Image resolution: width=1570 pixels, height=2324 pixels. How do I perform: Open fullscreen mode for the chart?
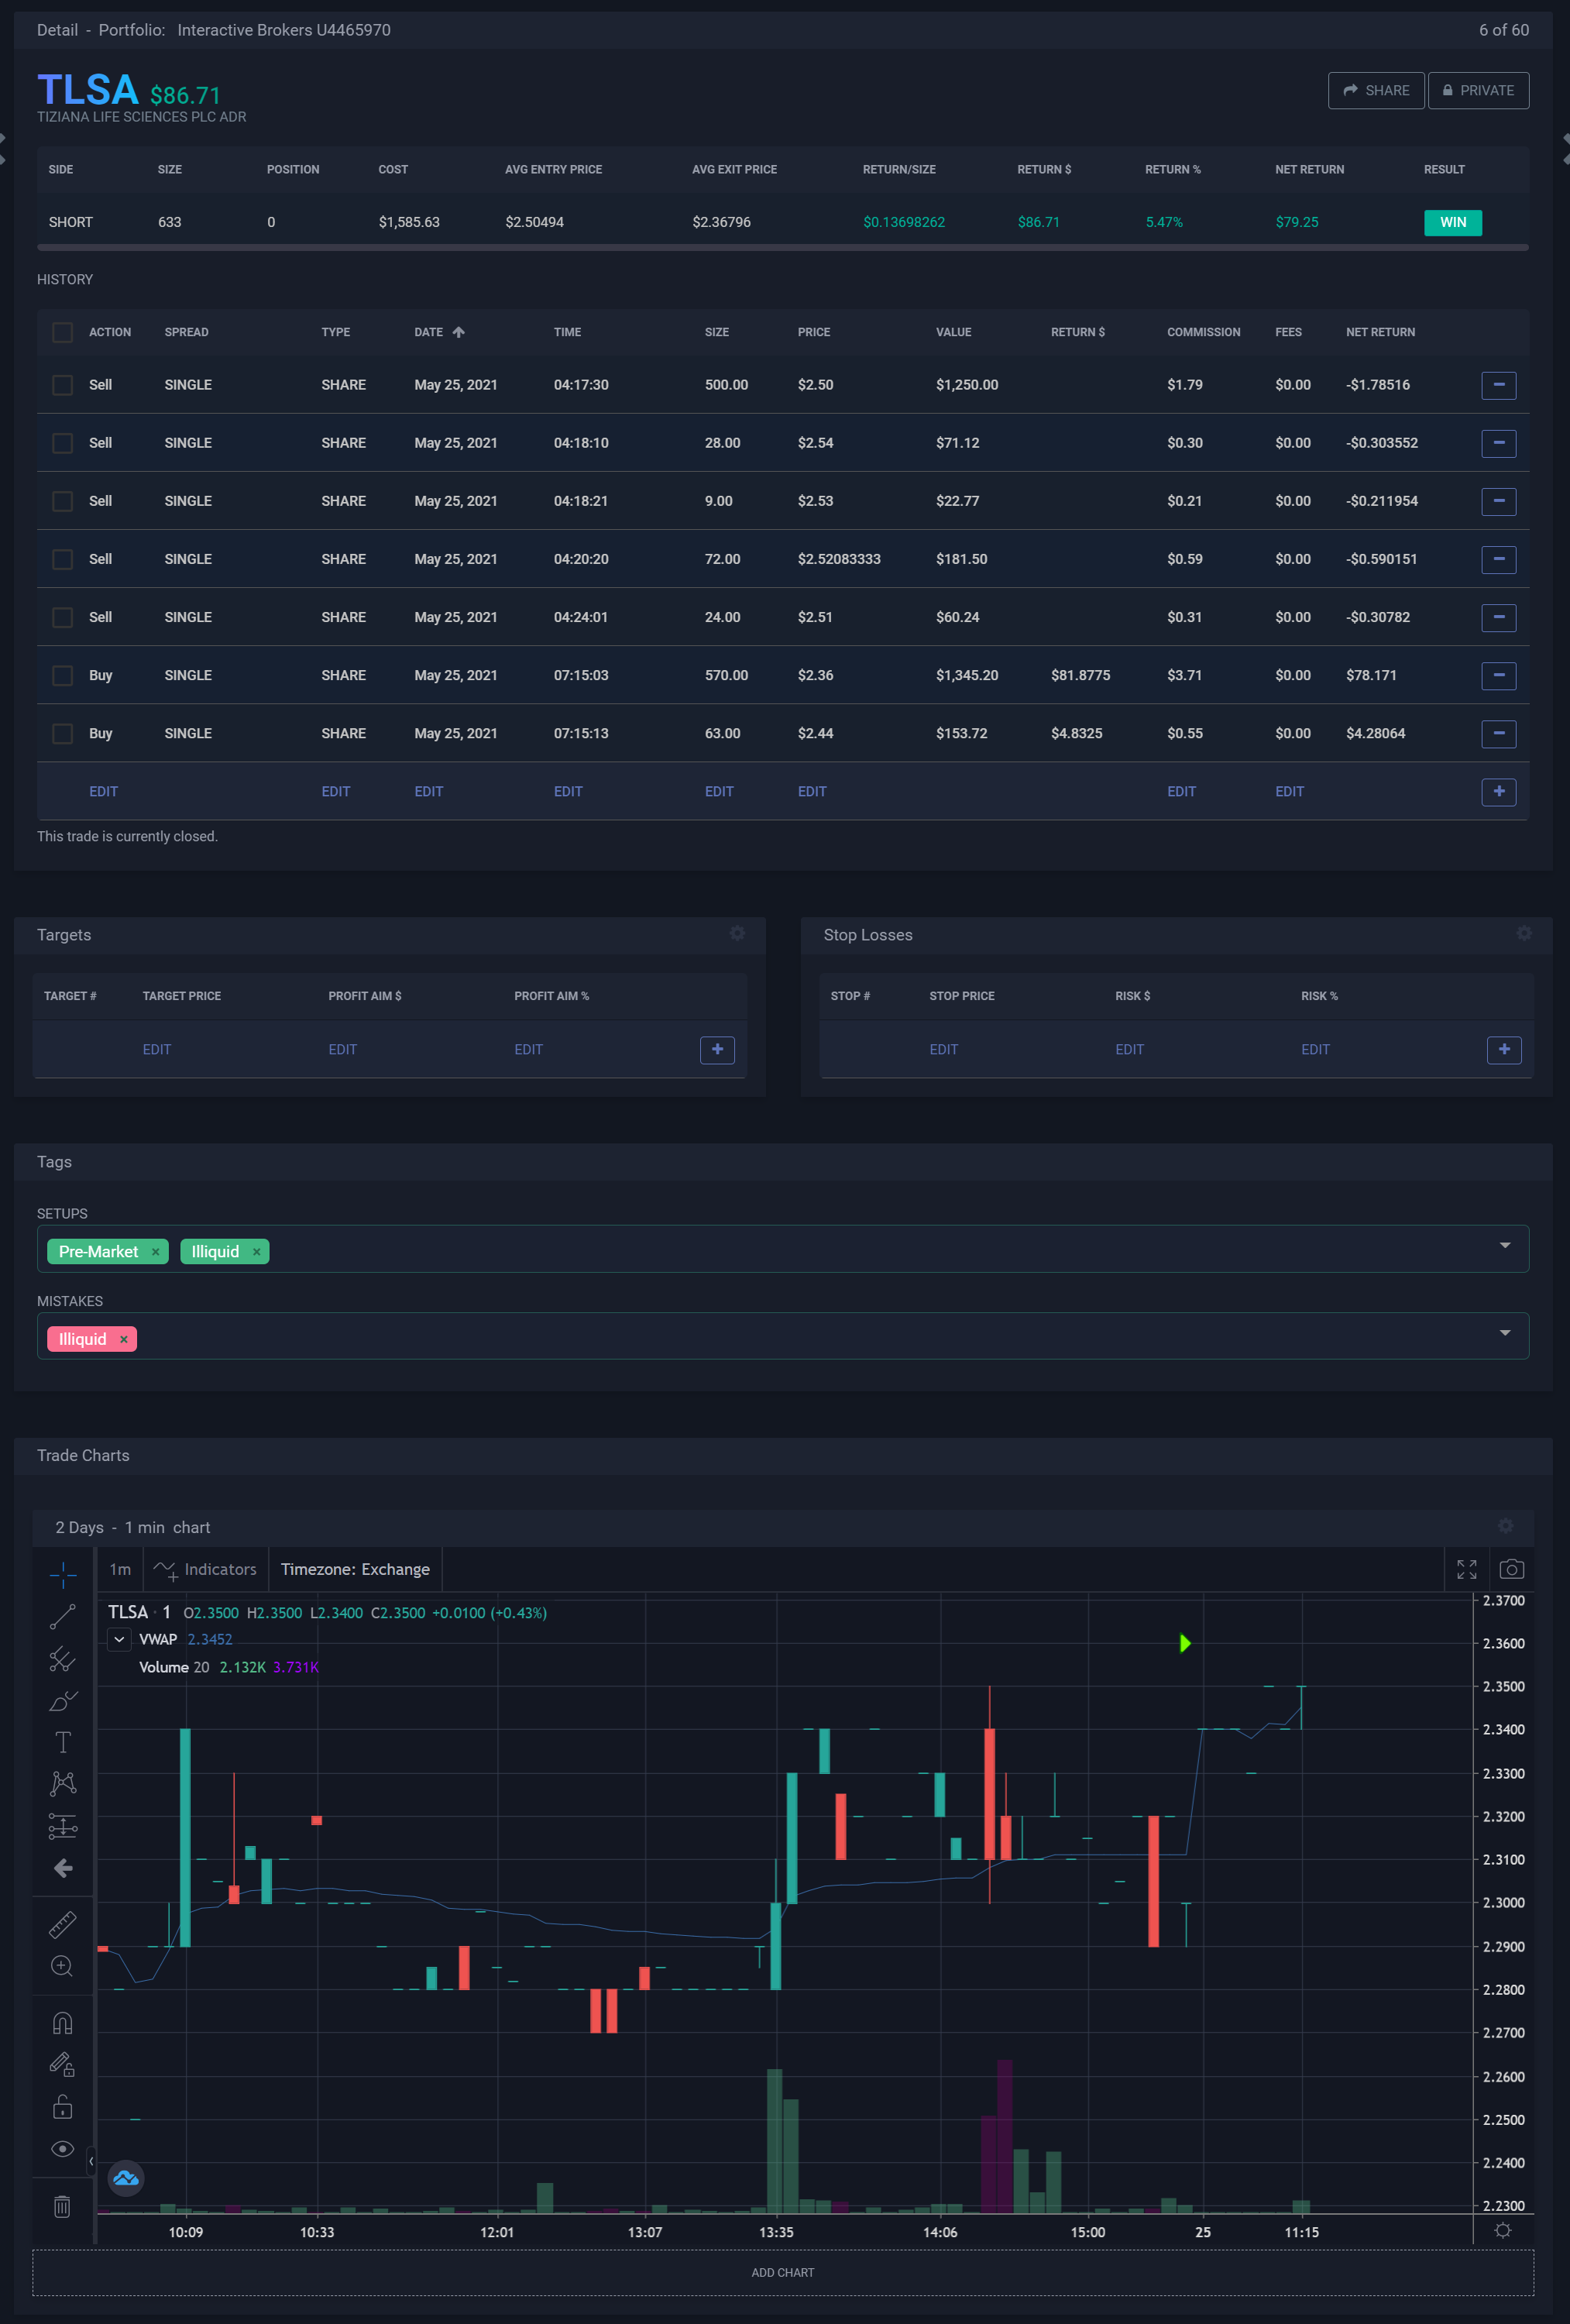[1466, 1569]
